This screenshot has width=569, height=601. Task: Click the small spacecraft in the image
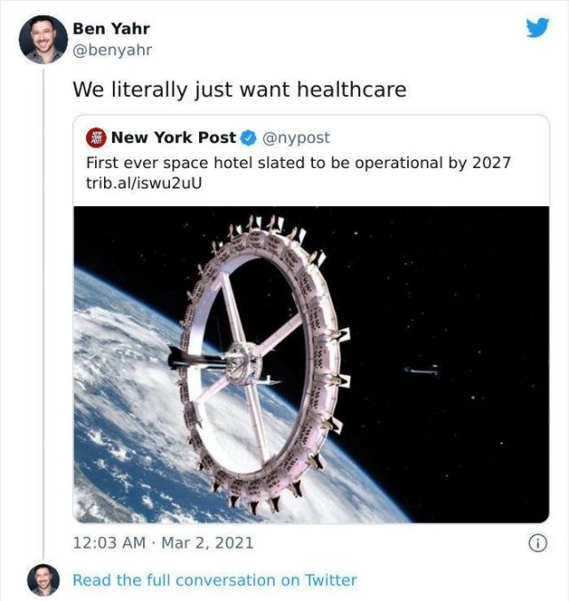421,370
